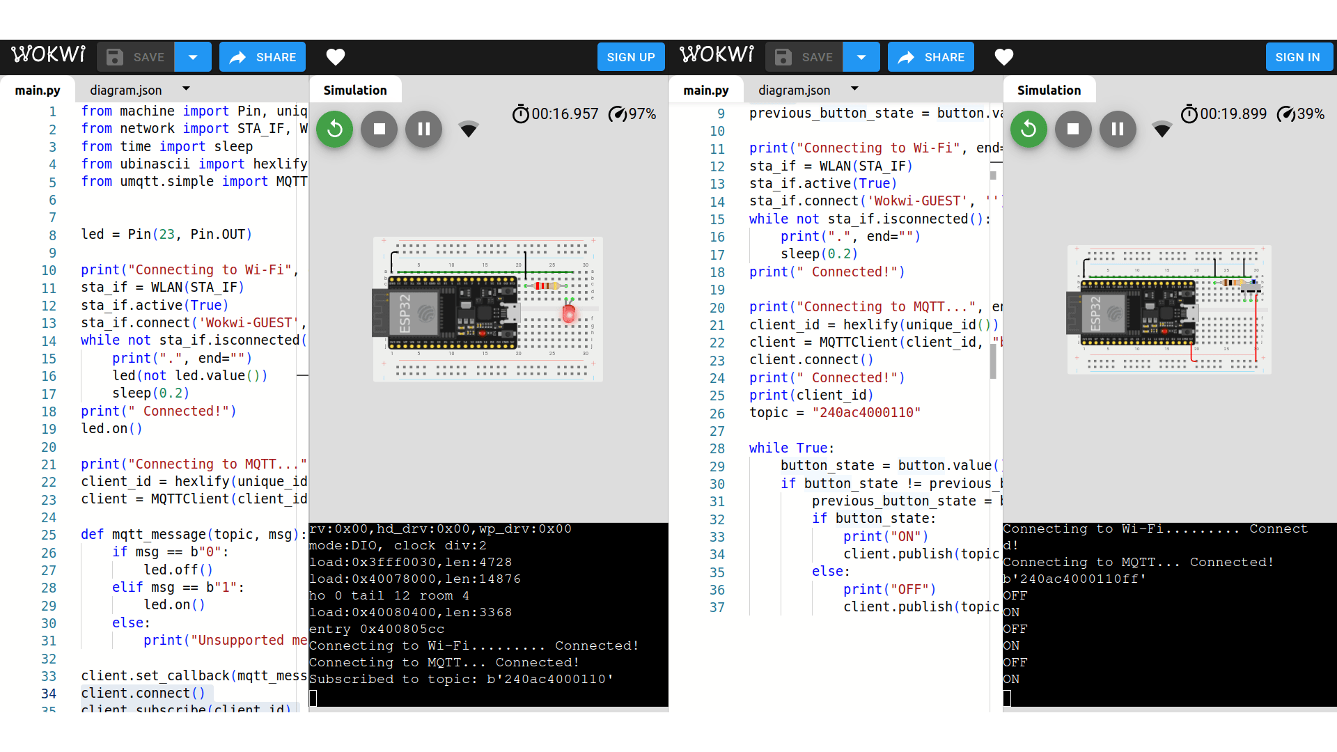Click the Sign In button
Image resolution: width=1337 pixels, height=752 pixels.
point(1298,57)
